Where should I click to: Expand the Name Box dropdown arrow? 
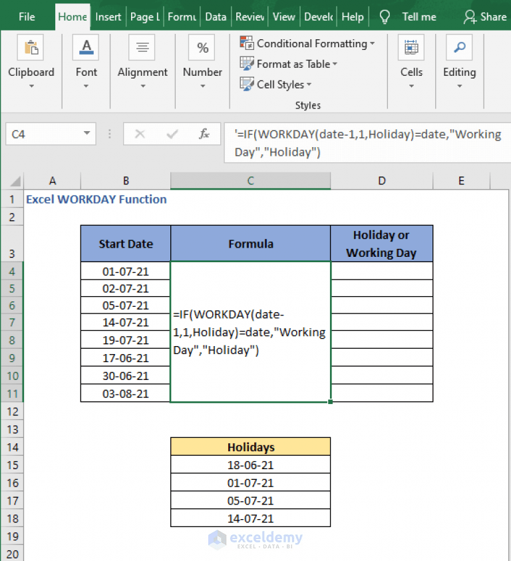click(87, 133)
